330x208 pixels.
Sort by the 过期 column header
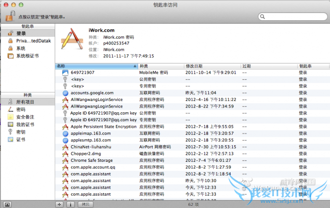point(269,66)
